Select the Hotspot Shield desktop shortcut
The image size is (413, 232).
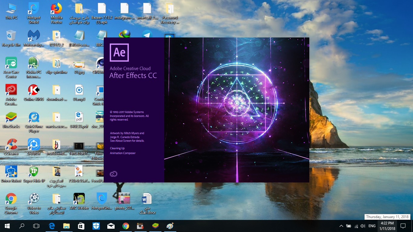coord(34,13)
